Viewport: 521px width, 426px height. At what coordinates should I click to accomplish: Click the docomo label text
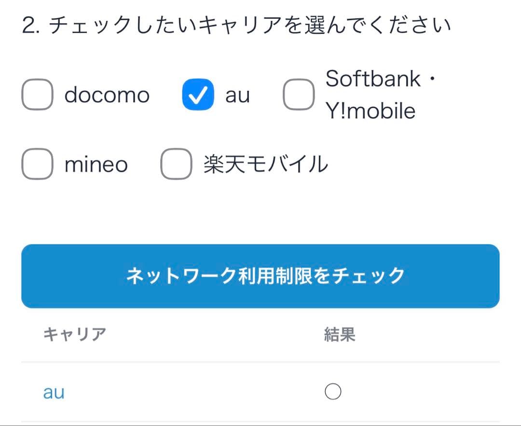click(107, 95)
